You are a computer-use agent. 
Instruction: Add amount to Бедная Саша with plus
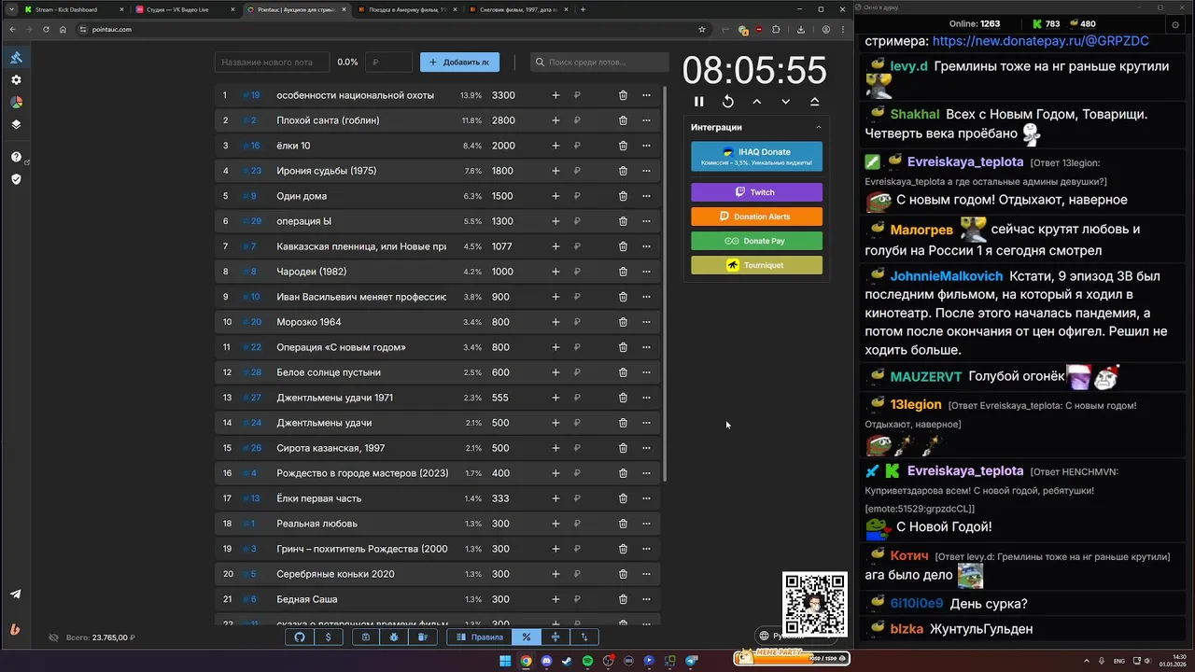coord(555,599)
